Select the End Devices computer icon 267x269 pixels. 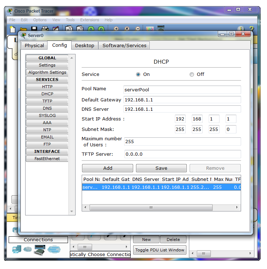click(17, 249)
